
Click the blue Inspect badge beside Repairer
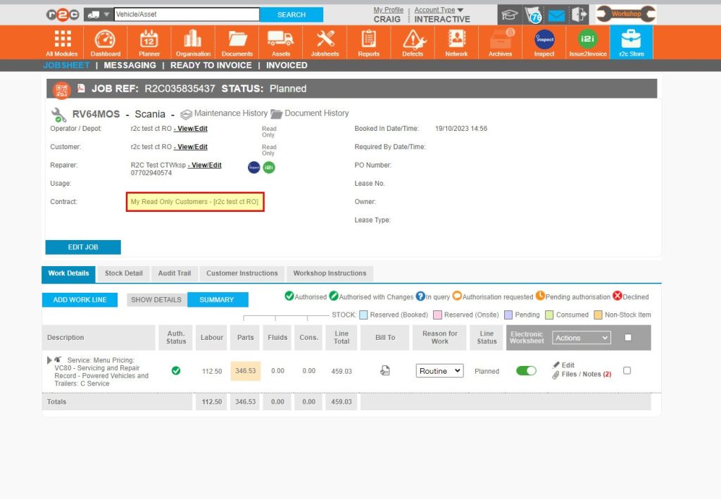click(x=253, y=168)
